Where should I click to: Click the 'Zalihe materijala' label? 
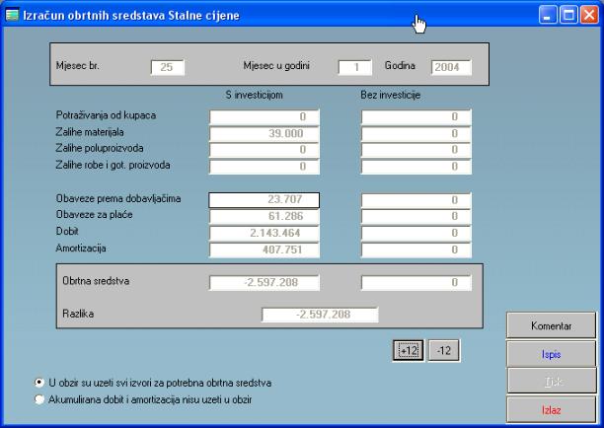(x=90, y=132)
